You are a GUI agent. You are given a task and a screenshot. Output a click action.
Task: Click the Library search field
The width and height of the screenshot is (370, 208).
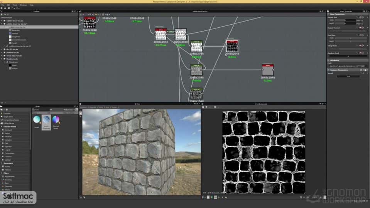pos(42,110)
